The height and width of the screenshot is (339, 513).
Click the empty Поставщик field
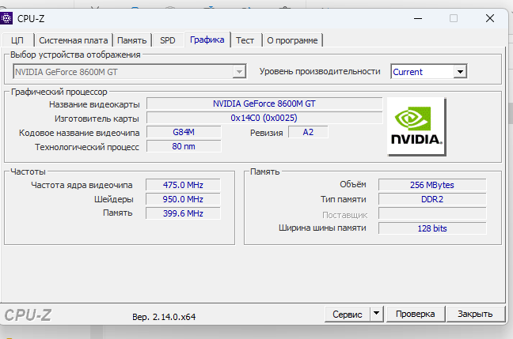(x=432, y=214)
